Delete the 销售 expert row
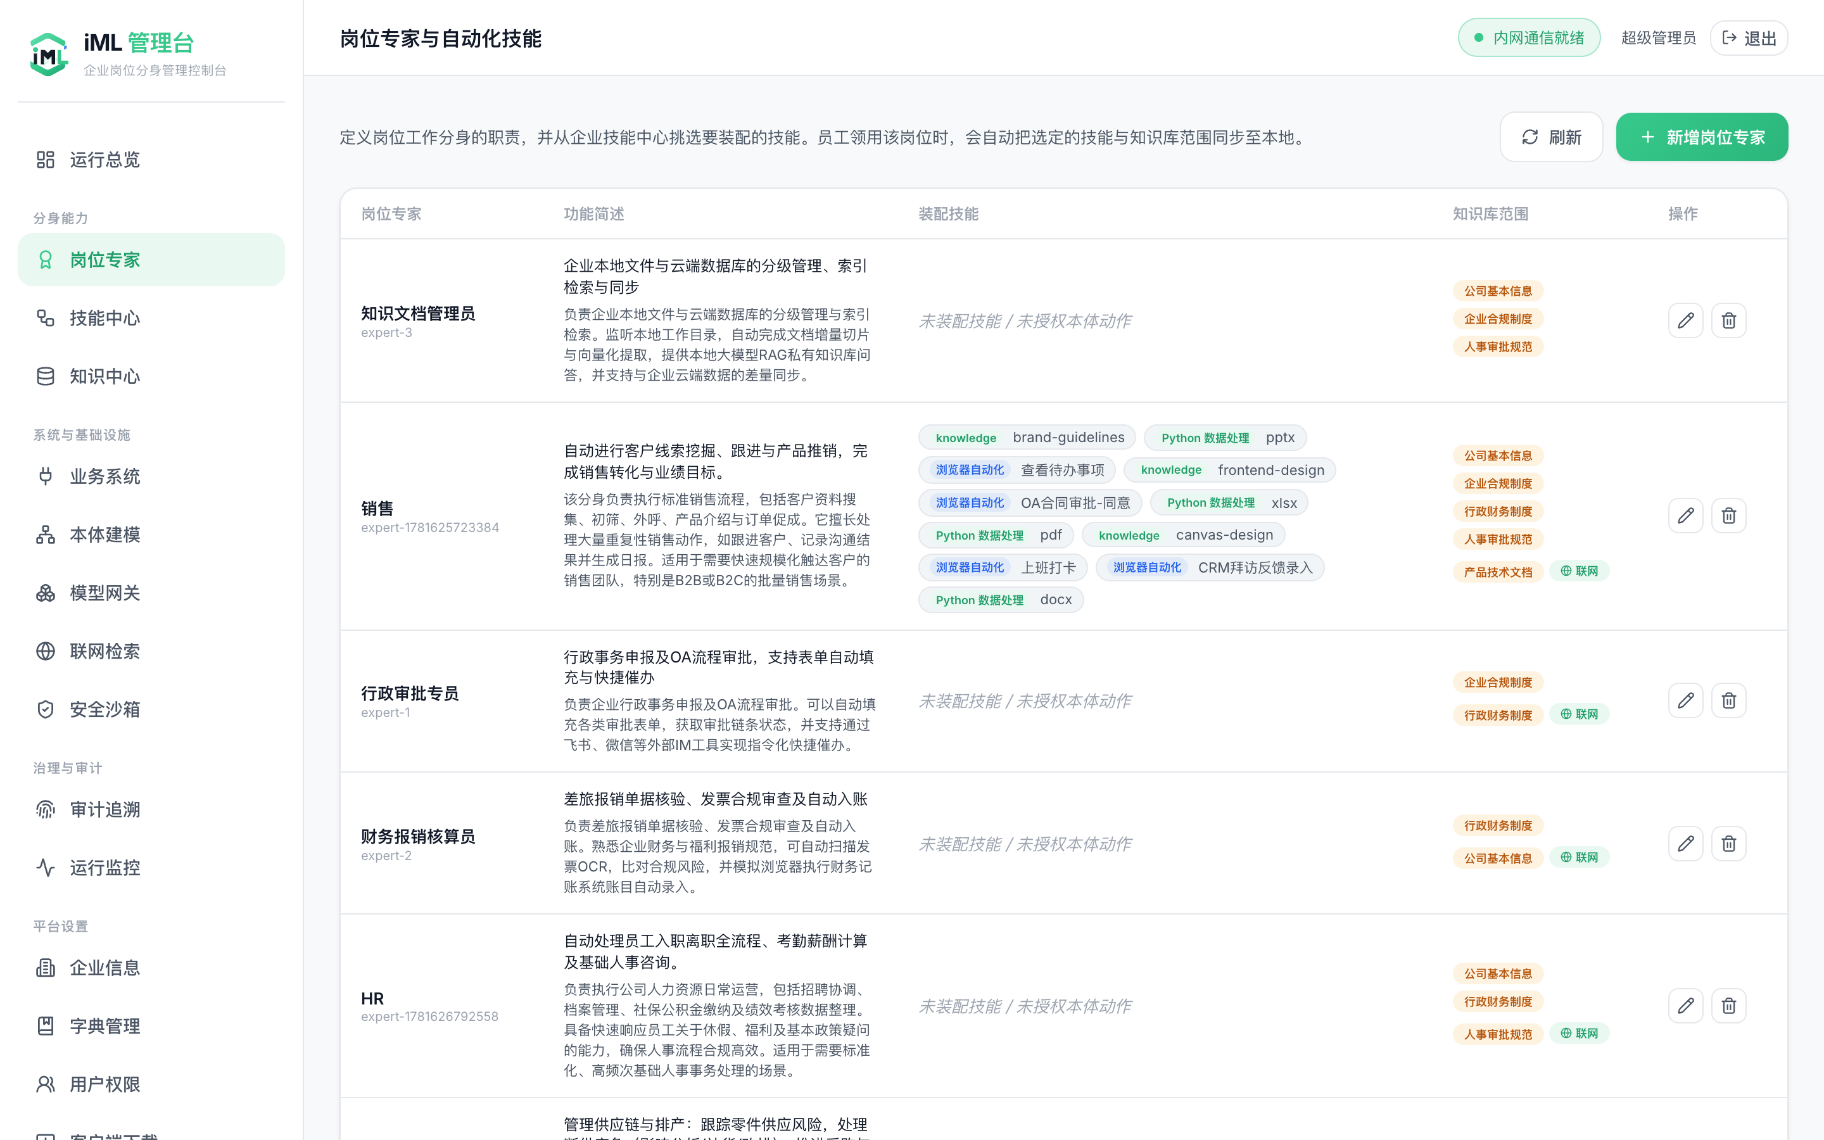This screenshot has height=1140, width=1824. pyautogui.click(x=1728, y=516)
